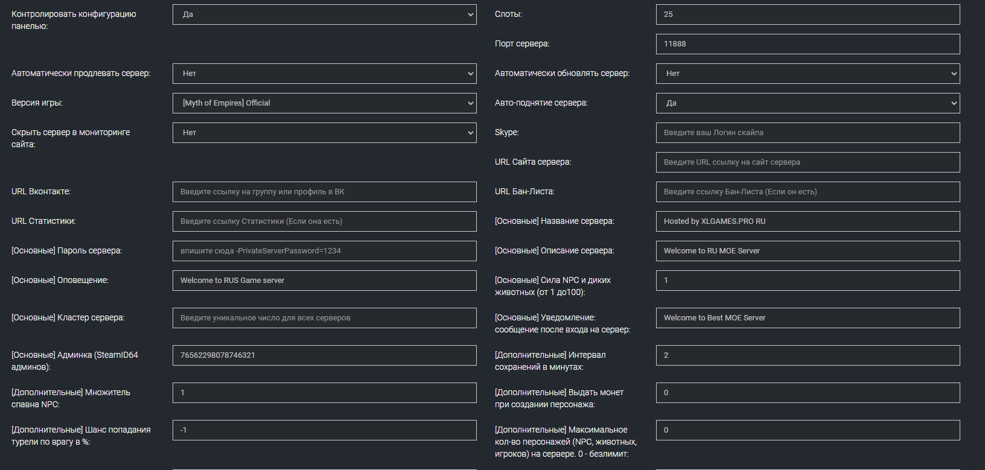This screenshot has width=985, height=470.
Task: Click the 'Пароль сервера' password field
Action: pyautogui.click(x=324, y=251)
